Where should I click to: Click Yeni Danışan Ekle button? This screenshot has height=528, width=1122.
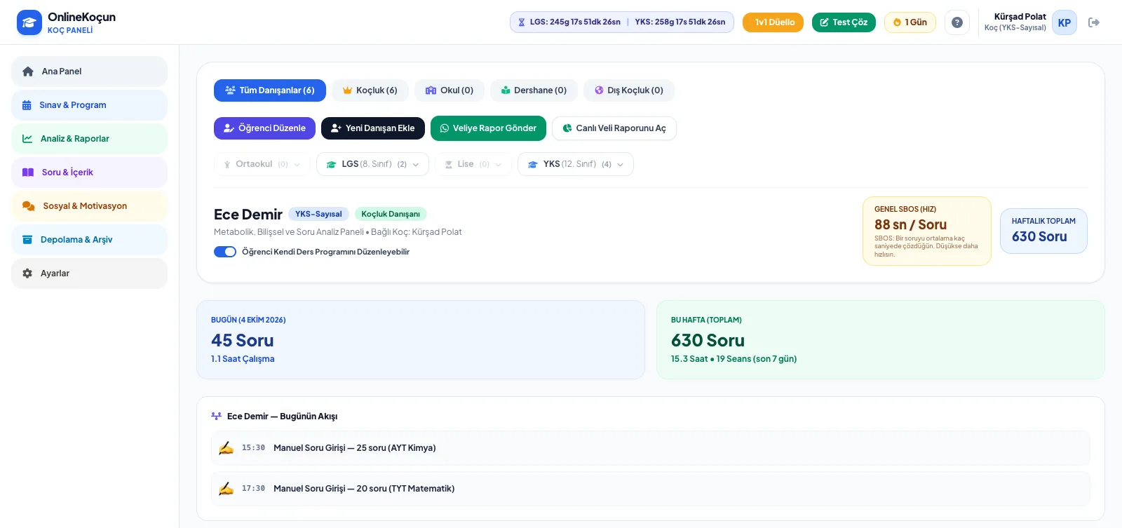[373, 128]
